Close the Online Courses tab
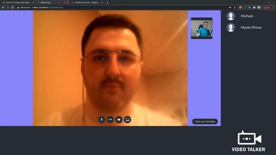This screenshot has width=276, height=155. 102,3
